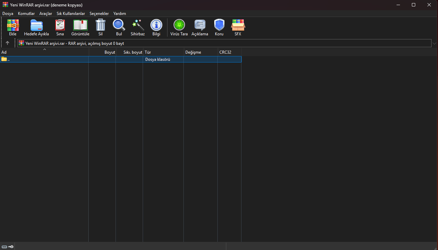Minimize the WinRAR window
Screen dimensions: 438x250
tap(398, 5)
